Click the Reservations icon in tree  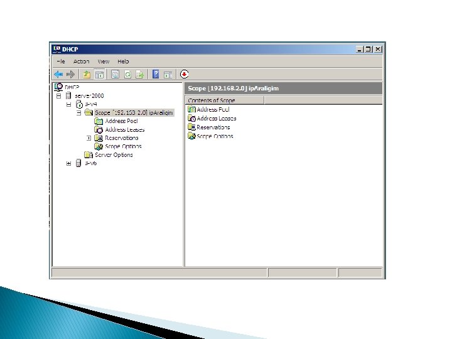(99, 137)
